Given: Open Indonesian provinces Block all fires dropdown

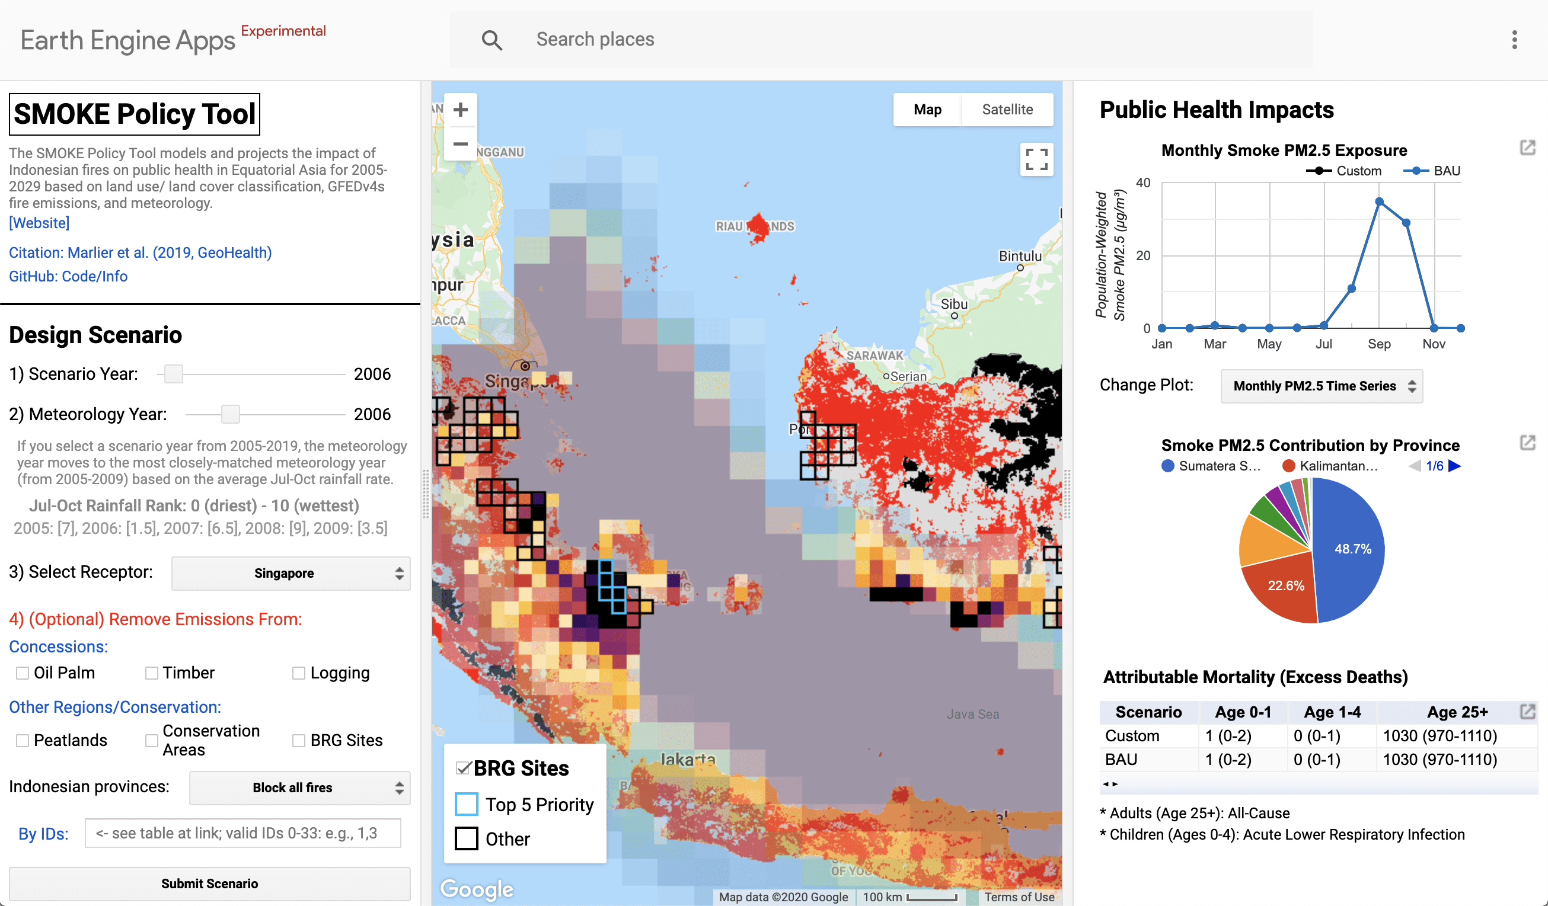Looking at the screenshot, I should click(300, 787).
